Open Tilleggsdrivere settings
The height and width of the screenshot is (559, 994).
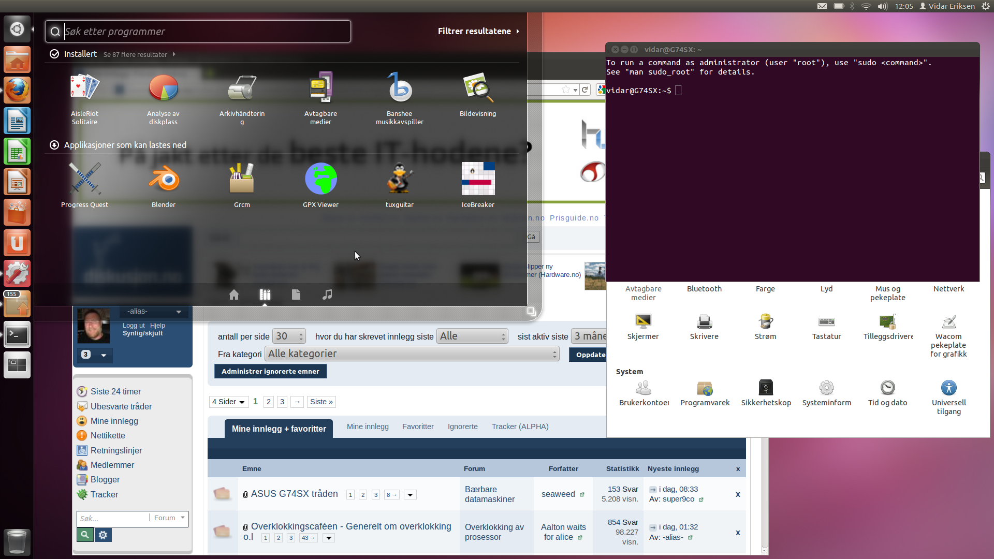coord(888,327)
